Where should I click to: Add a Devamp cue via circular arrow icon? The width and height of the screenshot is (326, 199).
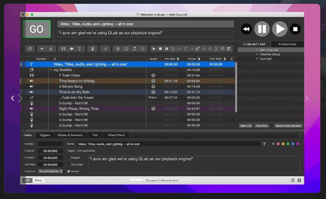(x=185, y=49)
